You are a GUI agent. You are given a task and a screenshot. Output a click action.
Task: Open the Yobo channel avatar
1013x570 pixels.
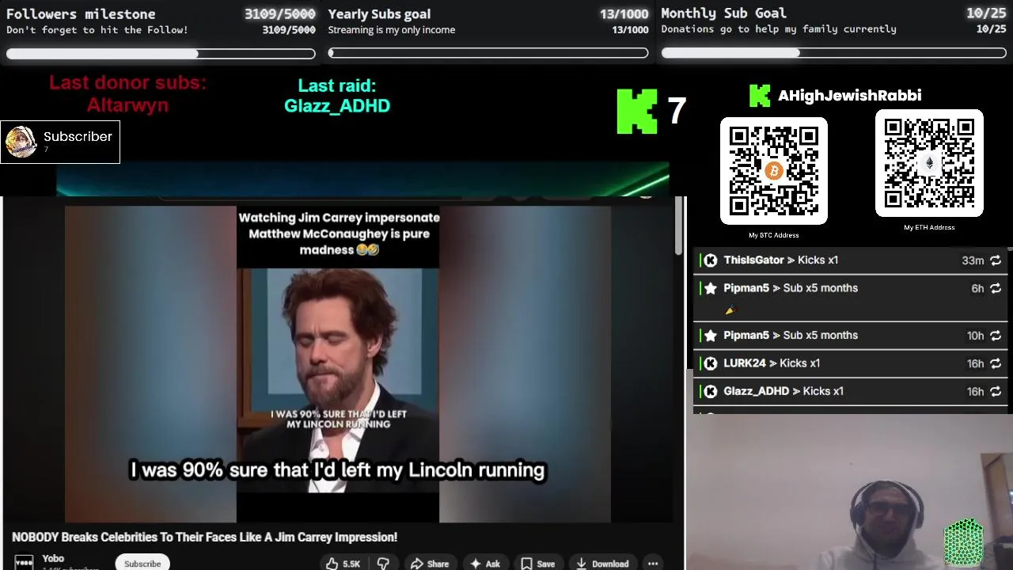[24, 562]
